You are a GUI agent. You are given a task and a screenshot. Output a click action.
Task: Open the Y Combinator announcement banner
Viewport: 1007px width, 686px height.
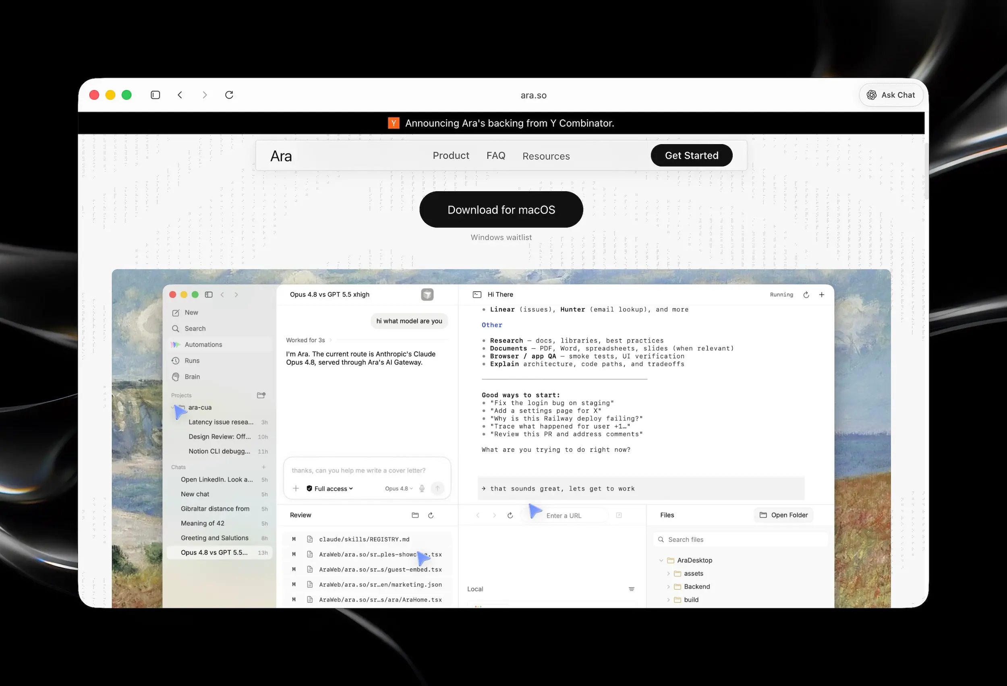[501, 123]
